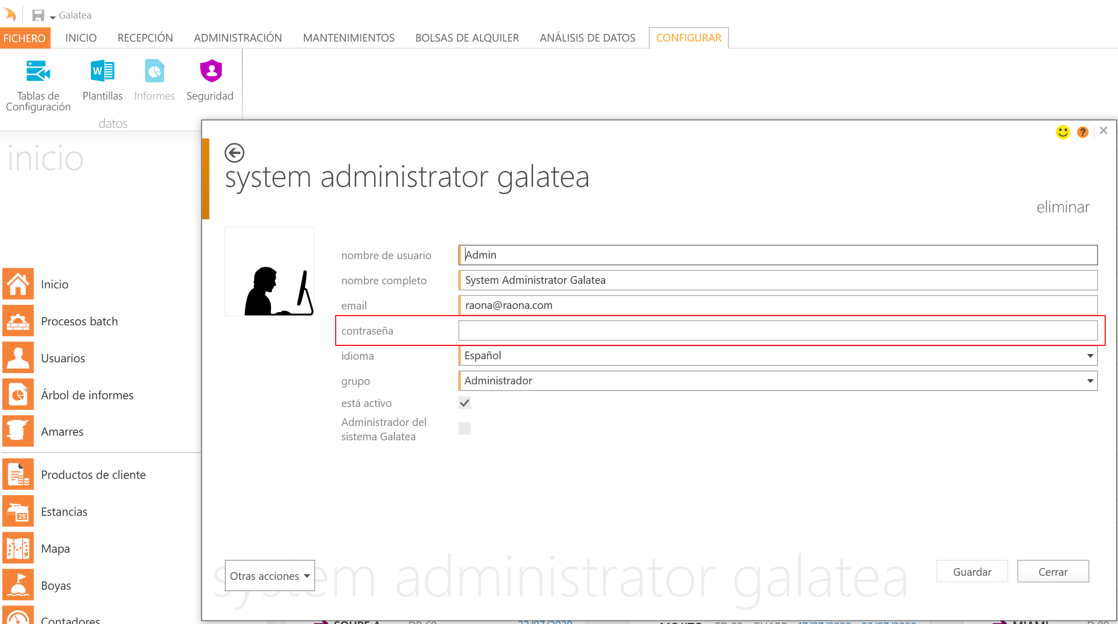Toggle the está activo checkbox

pyautogui.click(x=465, y=403)
